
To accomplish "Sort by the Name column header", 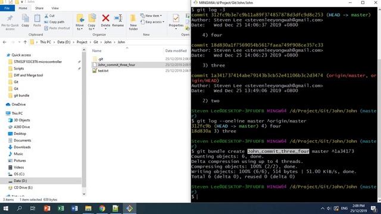I will pos(96,51).
